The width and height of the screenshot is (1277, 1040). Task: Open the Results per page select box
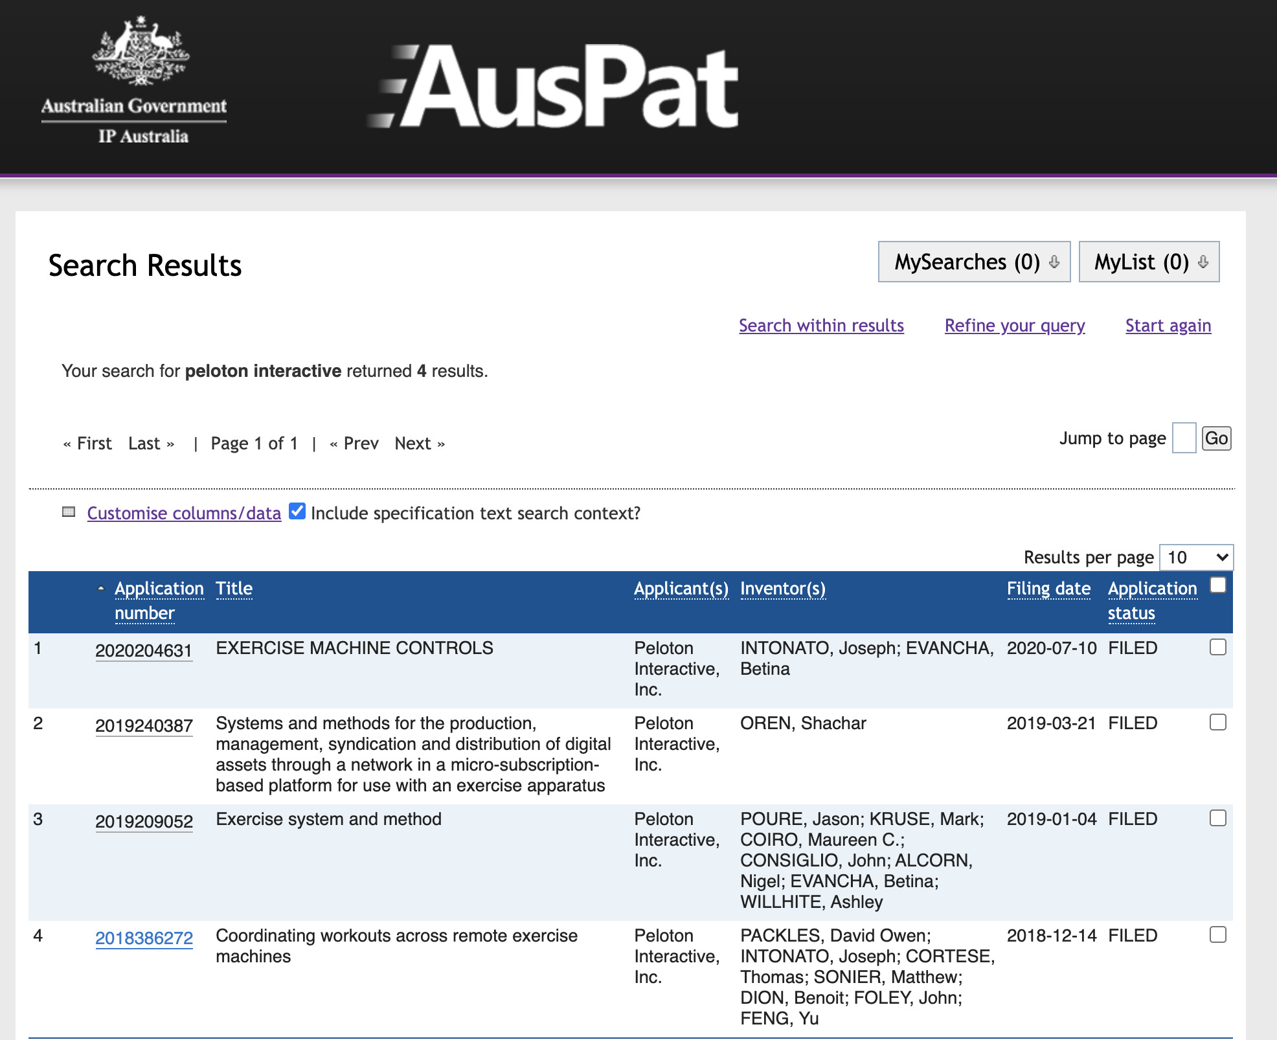[1195, 558]
